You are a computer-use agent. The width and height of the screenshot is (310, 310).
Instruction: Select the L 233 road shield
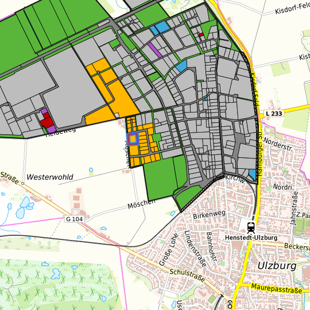274,114
